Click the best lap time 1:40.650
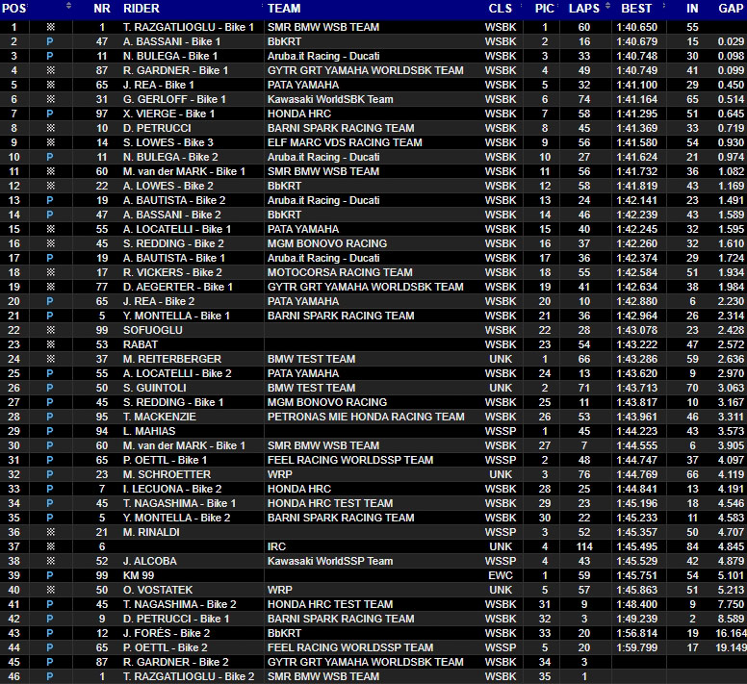747x684 pixels. [x=636, y=27]
